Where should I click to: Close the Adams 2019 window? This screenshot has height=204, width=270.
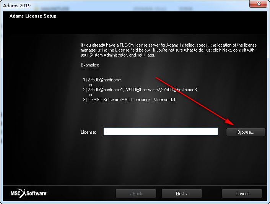tap(258, 4)
